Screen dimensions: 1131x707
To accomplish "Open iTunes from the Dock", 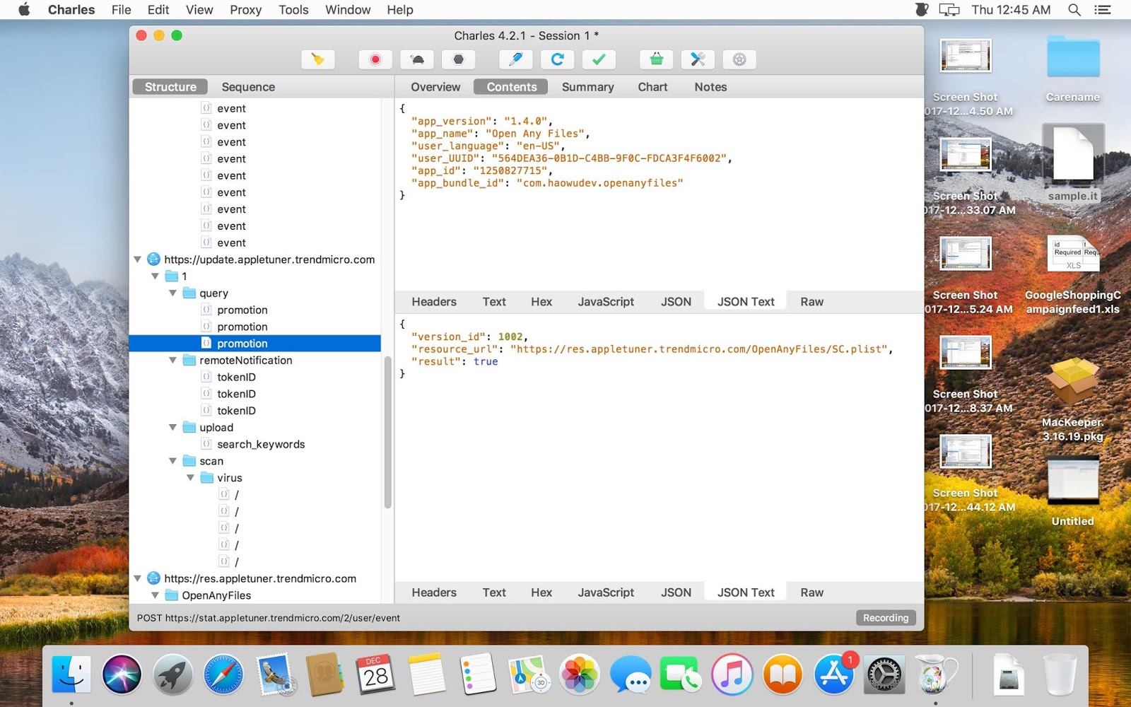I will pyautogui.click(x=732, y=674).
